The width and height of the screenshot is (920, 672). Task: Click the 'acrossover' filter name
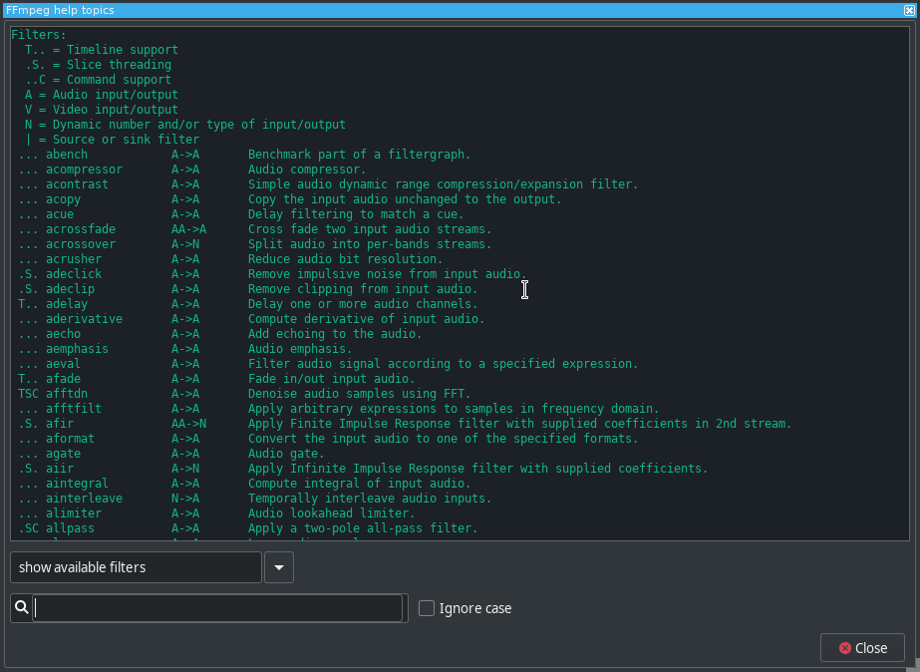tap(81, 244)
